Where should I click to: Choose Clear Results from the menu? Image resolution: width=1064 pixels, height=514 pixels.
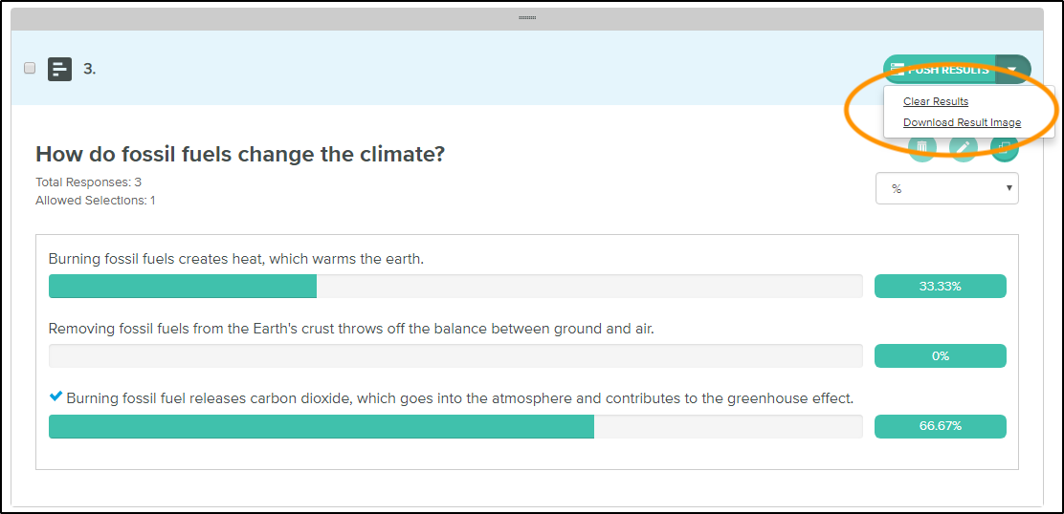(x=936, y=101)
